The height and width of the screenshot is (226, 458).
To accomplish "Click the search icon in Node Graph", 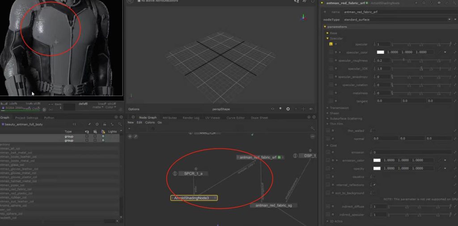I will 312,128.
